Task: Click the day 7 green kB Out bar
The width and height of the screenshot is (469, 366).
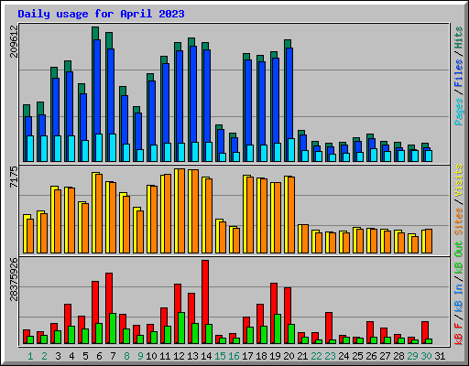Action: [113, 328]
